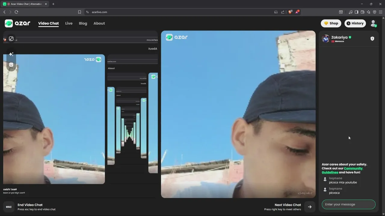The height and width of the screenshot is (216, 385).
Task: Open the Video Chat tab
Action: pos(48,23)
